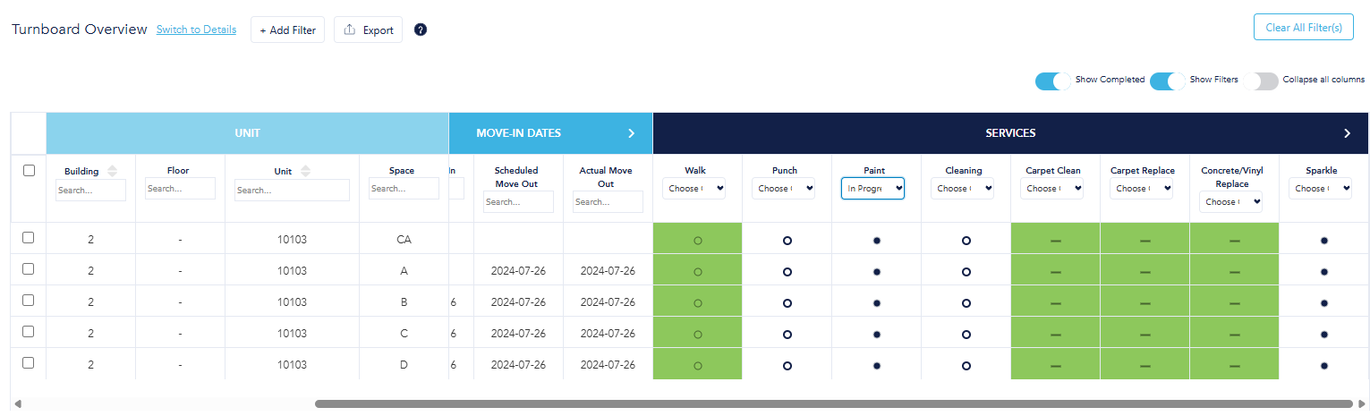
Task: Expand Move-In Dates section chevron
Action: pyautogui.click(x=631, y=133)
